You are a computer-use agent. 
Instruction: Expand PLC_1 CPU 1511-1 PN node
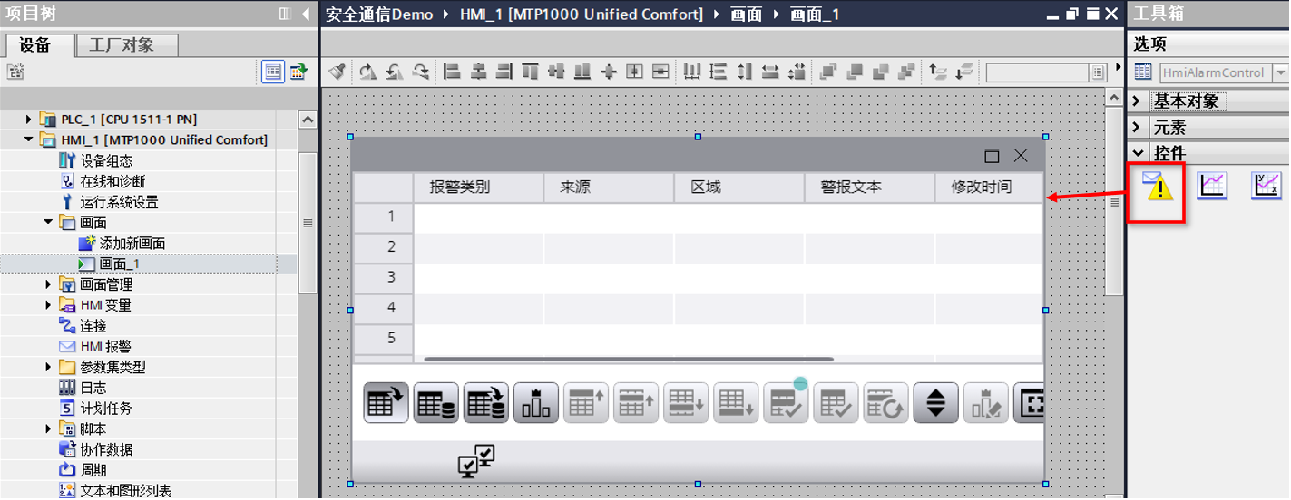[28, 119]
